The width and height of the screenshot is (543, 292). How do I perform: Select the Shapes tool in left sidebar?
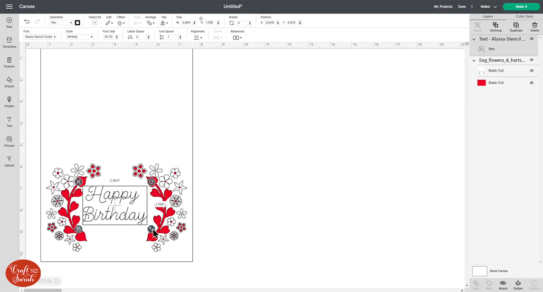[x=9, y=83]
